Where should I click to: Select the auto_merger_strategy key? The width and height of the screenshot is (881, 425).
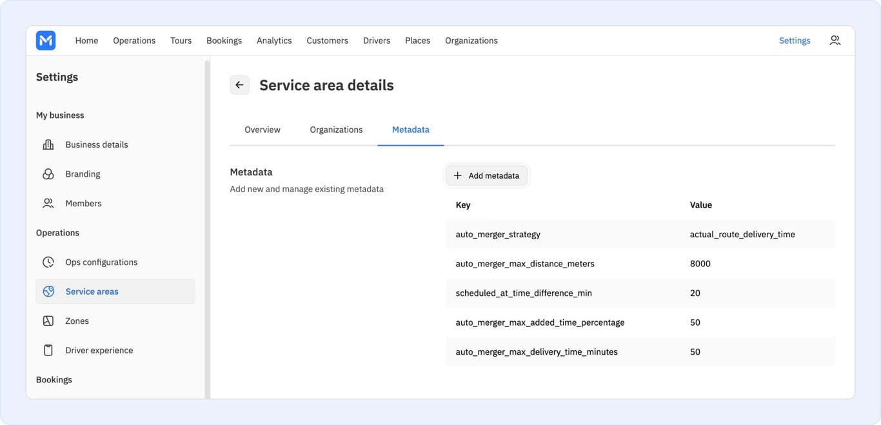pyautogui.click(x=498, y=234)
